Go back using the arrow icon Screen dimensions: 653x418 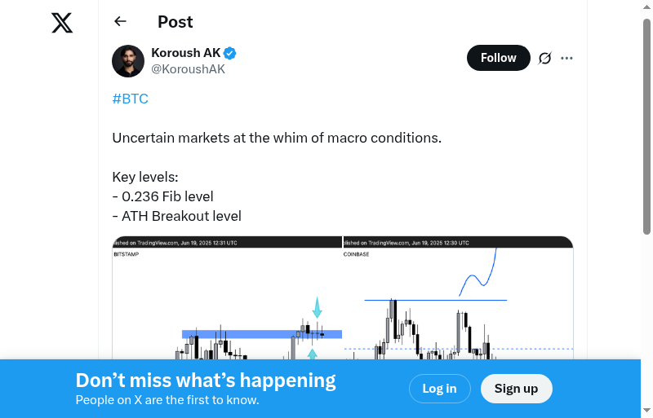tap(121, 22)
